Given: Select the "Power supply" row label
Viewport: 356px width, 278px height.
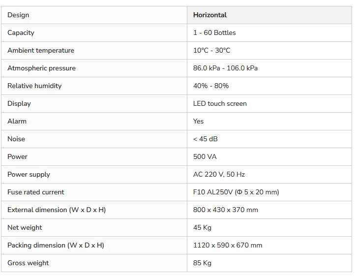Looking at the screenshot, I should 29,175.
